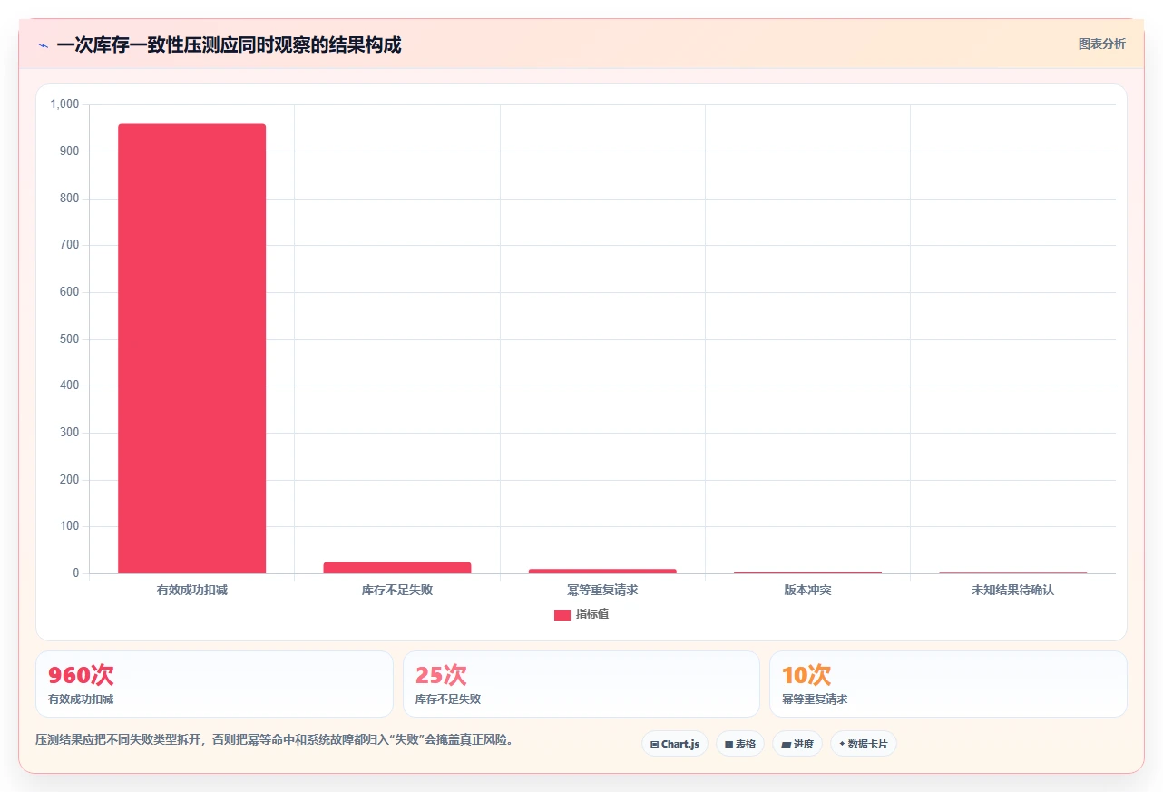
Task: Click the 有效成功扣减 bar in the chart
Action: coord(192,348)
